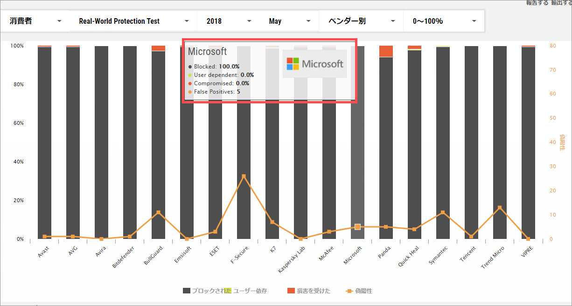Viewport: 572px width, 306px height.
Task: Toggle the 損害を受けた legend series
Action: [x=309, y=291]
